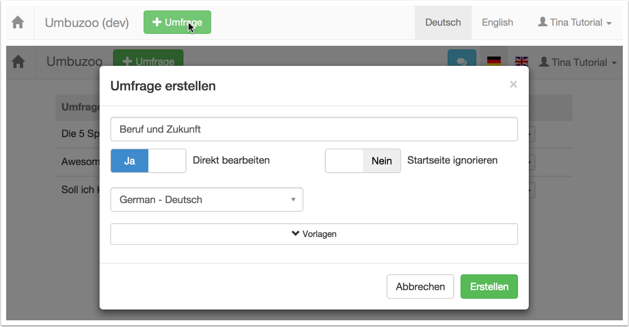
Task: Toggle the Direkt bearbeiten switch
Action: click(148, 161)
